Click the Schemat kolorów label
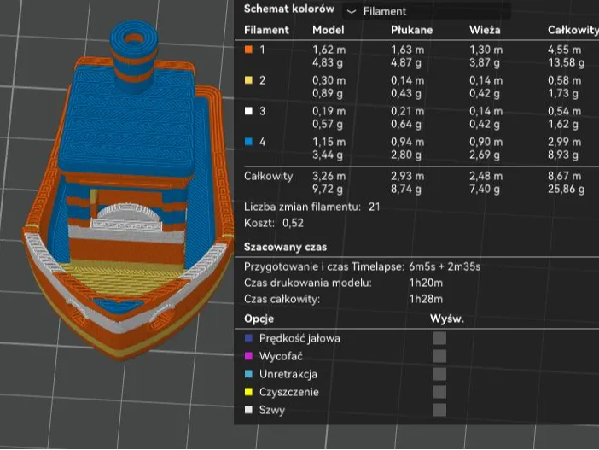 [289, 9]
